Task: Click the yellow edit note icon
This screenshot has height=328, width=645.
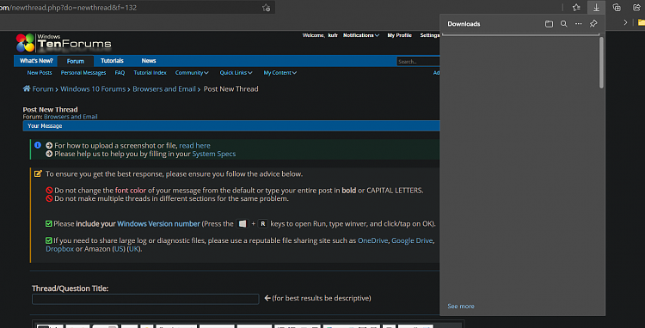Action: click(x=38, y=173)
